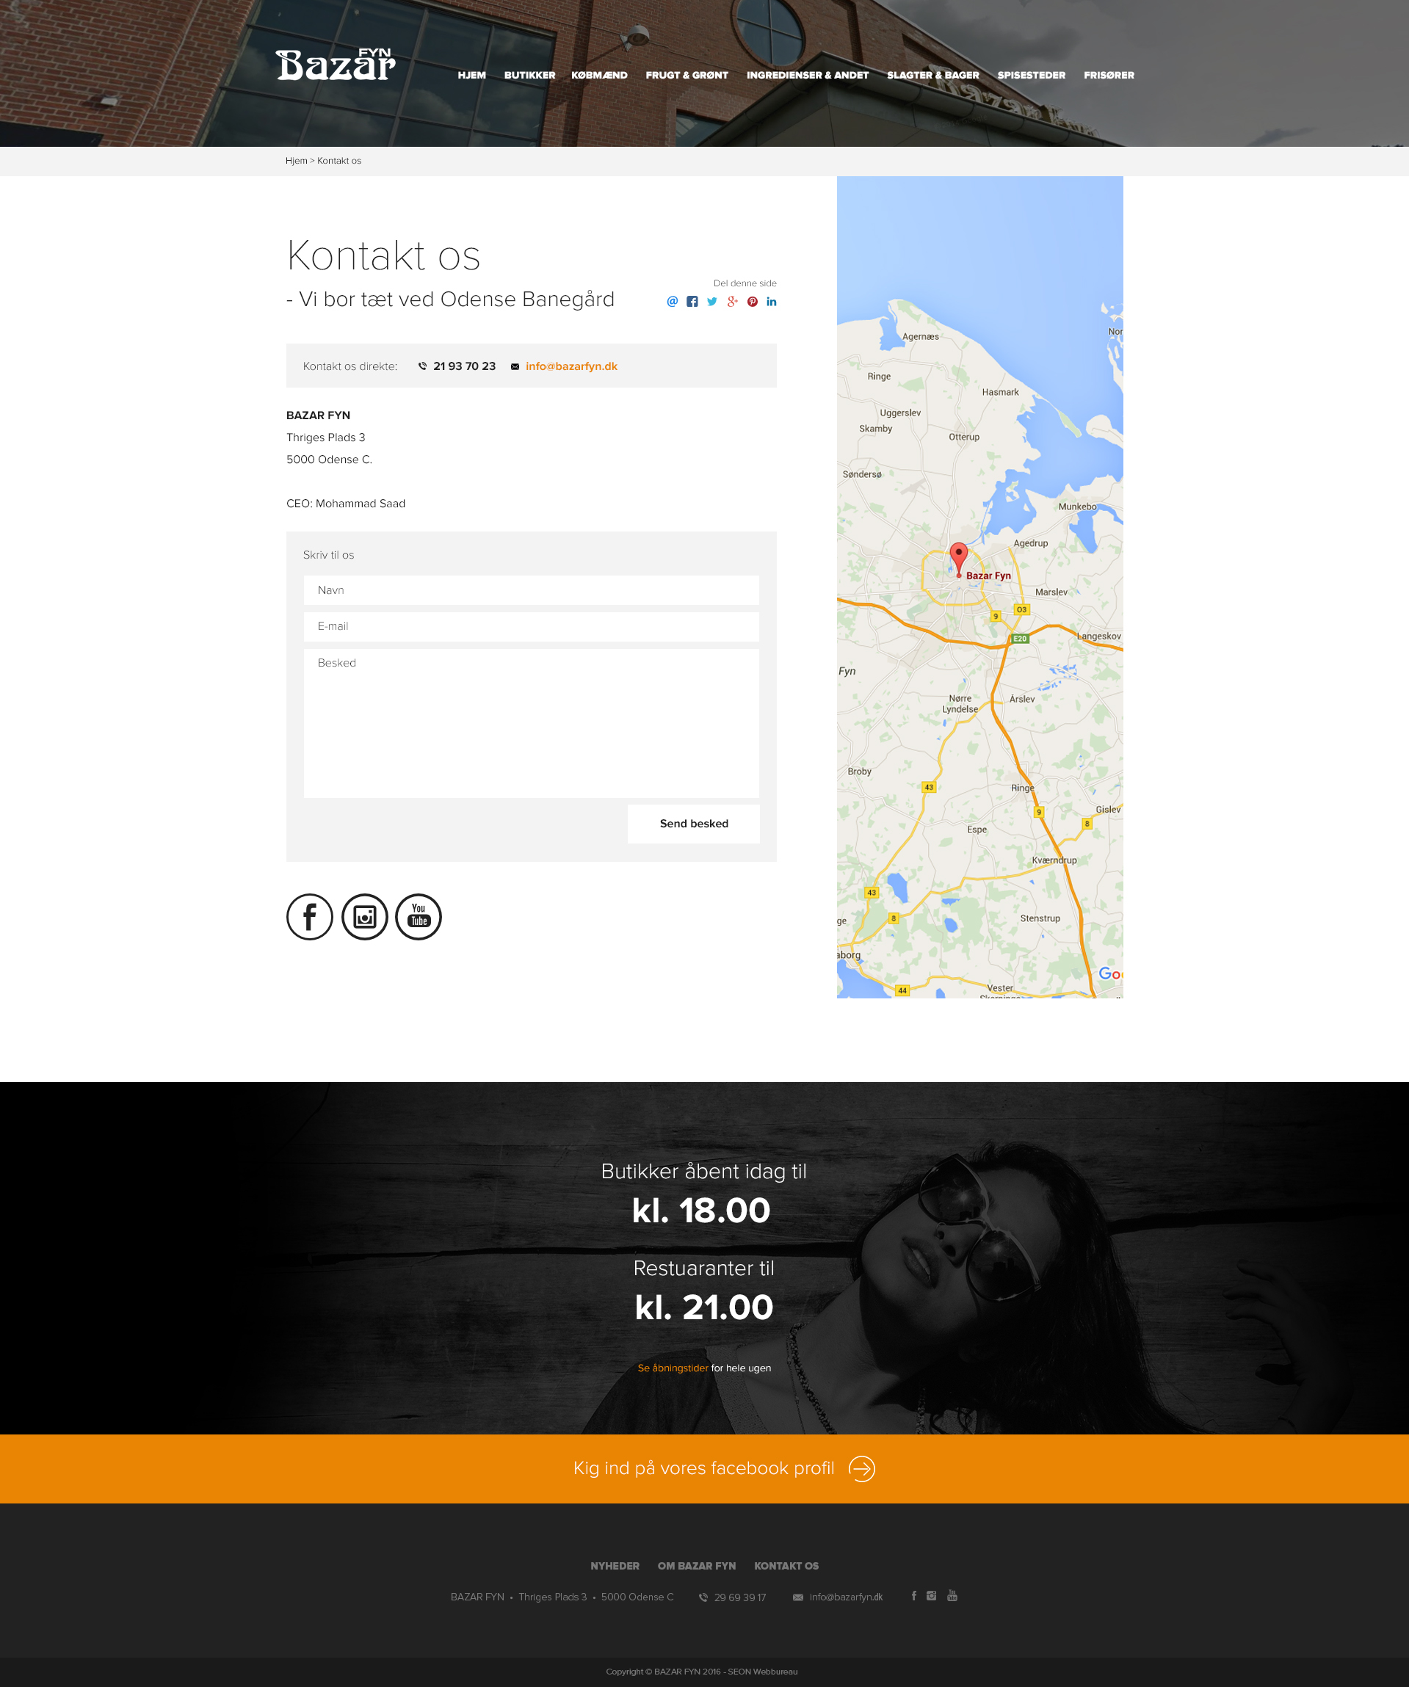Share this page on LinkedIn
The height and width of the screenshot is (1687, 1409).
pyautogui.click(x=772, y=301)
